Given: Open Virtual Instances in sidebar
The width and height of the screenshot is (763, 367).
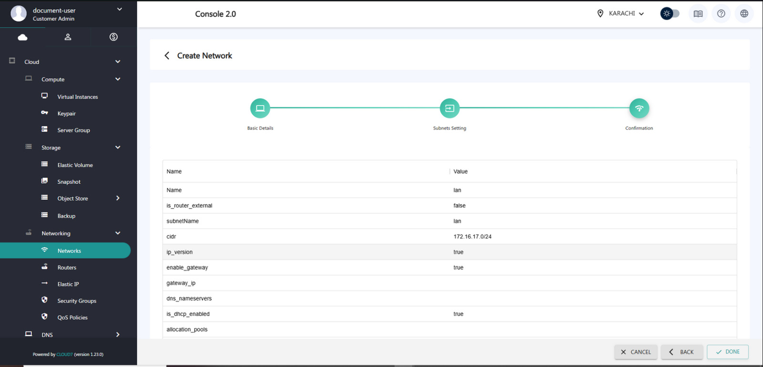Looking at the screenshot, I should point(77,97).
